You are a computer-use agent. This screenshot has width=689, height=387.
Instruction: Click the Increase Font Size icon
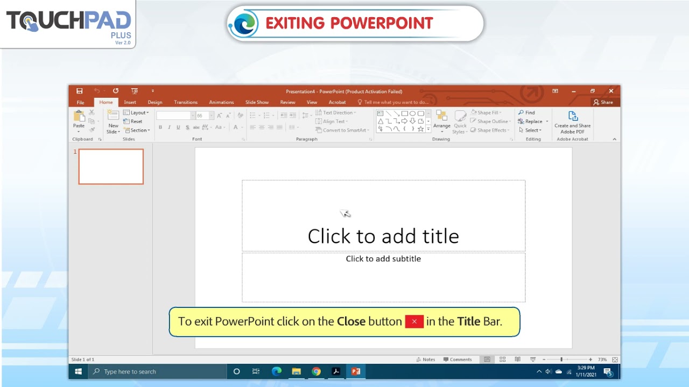click(x=220, y=116)
